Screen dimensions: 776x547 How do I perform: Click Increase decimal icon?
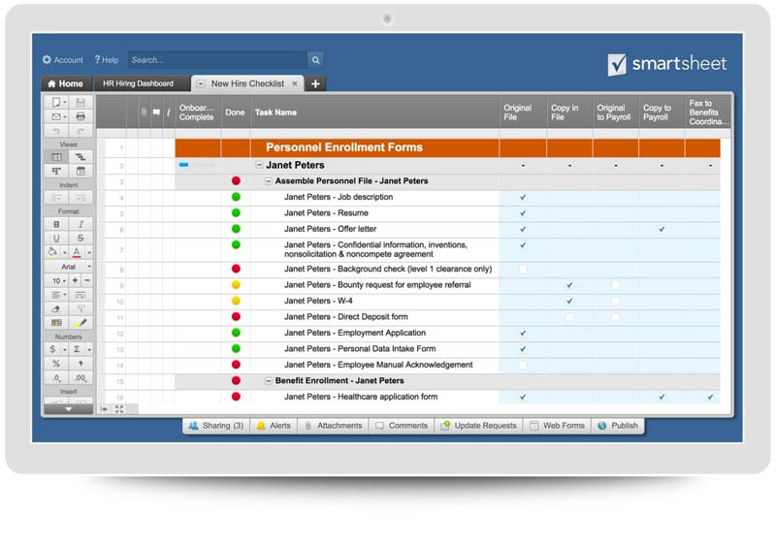[81, 377]
